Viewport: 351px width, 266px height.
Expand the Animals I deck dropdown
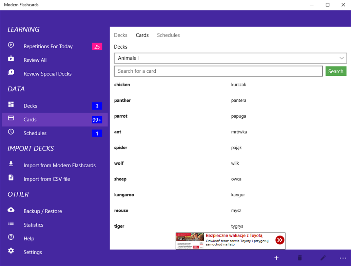(x=342, y=58)
